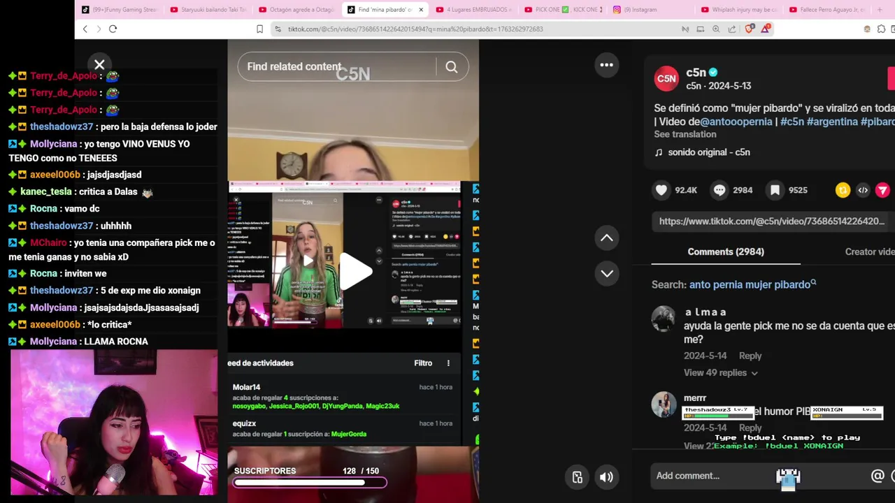The height and width of the screenshot is (503, 895).
Task: Click the TikTok video URL link box
Action: point(773,221)
